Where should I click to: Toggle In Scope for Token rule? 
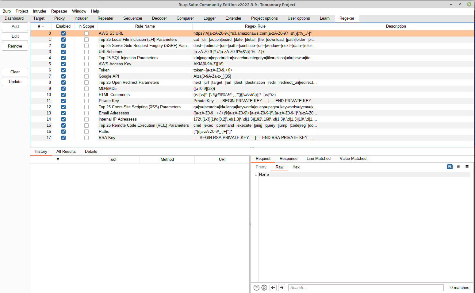(86, 70)
